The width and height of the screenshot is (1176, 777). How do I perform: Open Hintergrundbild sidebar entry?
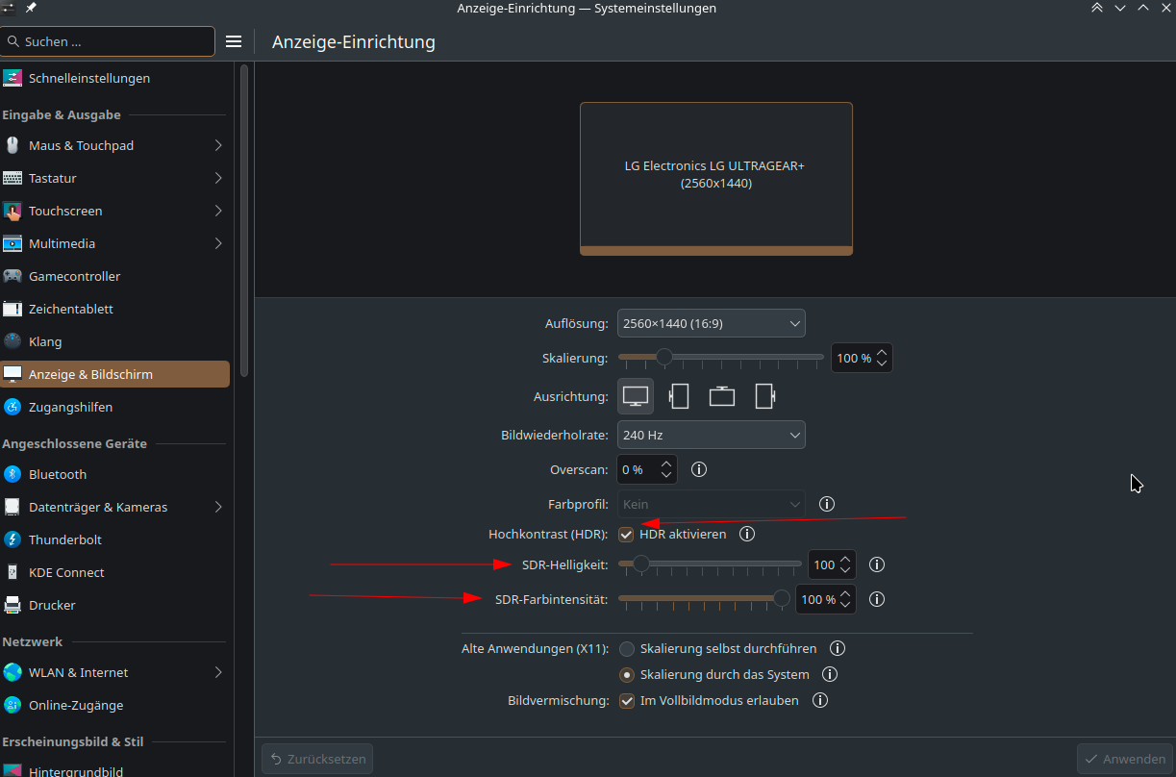coord(115,770)
